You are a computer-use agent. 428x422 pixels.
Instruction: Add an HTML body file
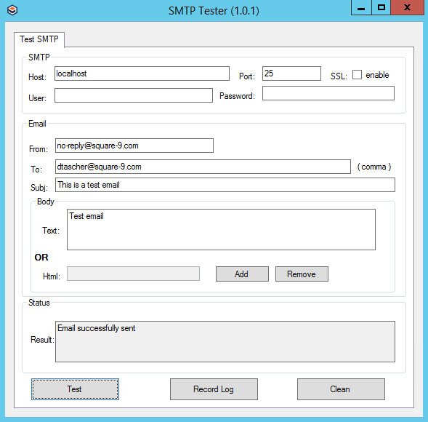point(242,274)
